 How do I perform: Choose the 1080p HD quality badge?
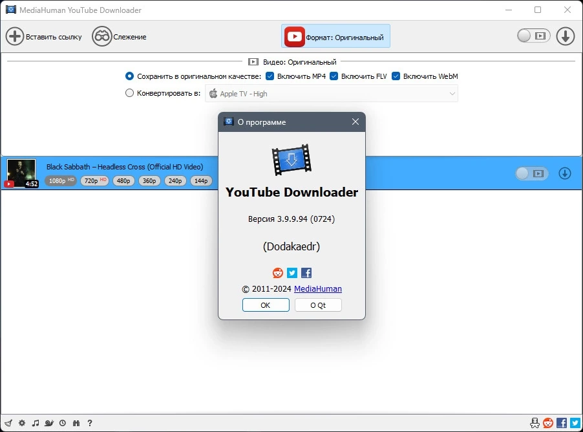click(x=61, y=181)
